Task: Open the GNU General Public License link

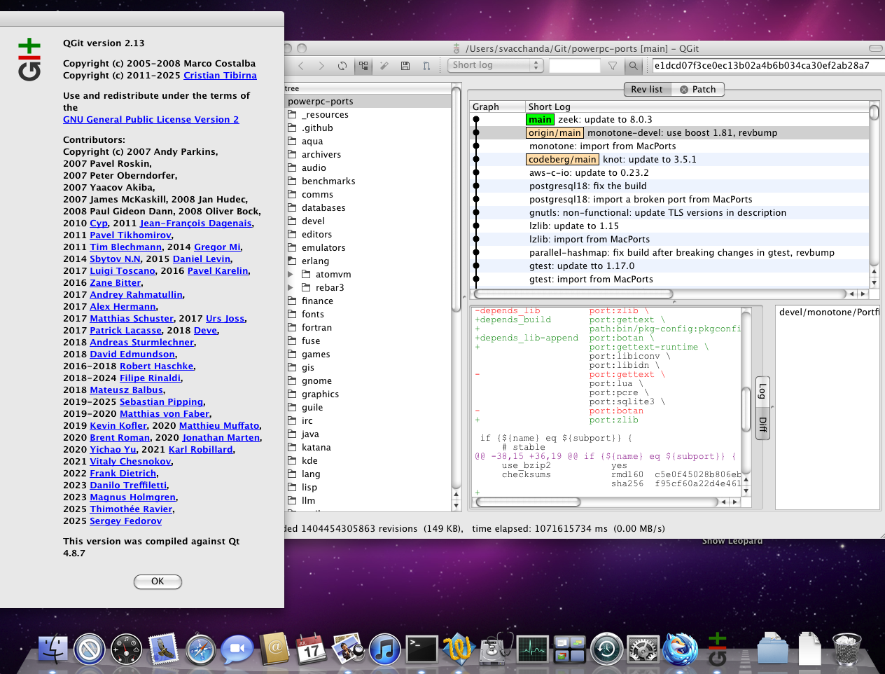Action: click(x=151, y=120)
